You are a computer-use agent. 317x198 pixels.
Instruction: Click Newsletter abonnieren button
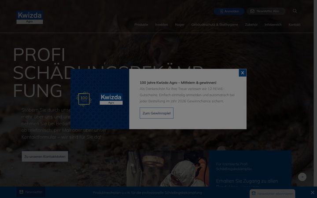[273, 194]
